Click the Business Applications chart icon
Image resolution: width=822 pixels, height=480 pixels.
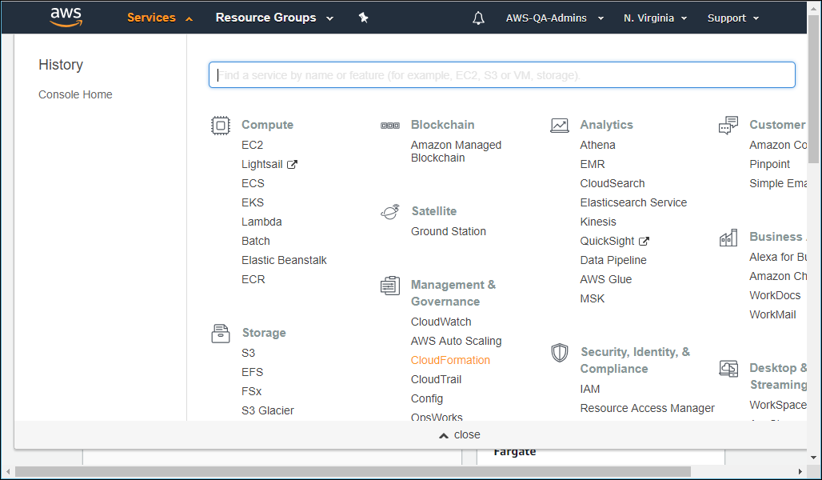pyautogui.click(x=728, y=238)
